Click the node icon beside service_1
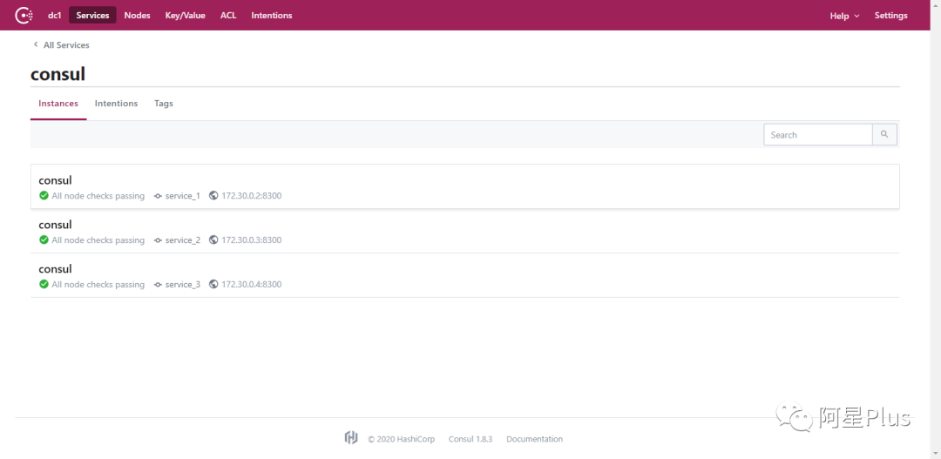The height and width of the screenshot is (459, 941). coord(158,196)
